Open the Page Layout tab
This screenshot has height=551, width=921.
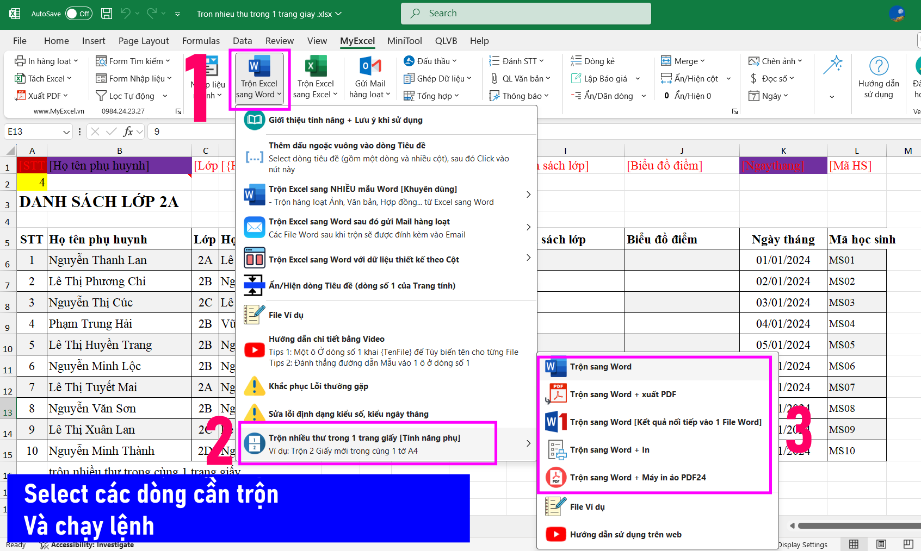tap(144, 41)
